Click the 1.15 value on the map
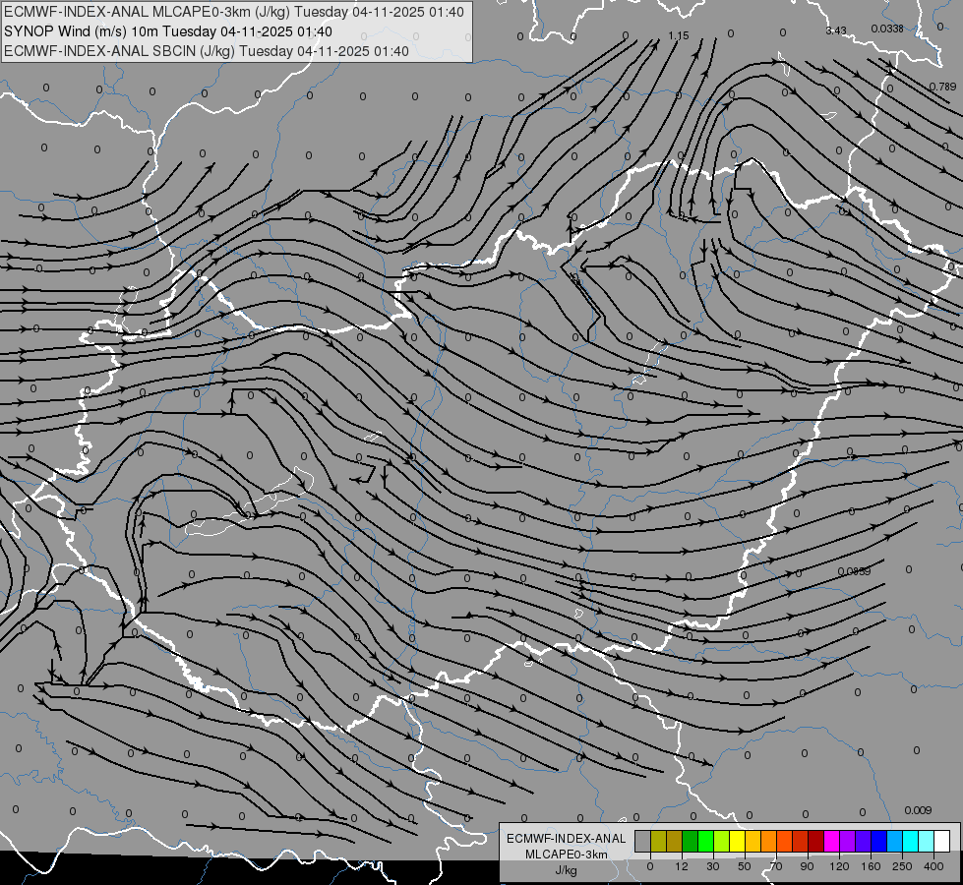Image resolution: width=963 pixels, height=885 pixels. 679,35
